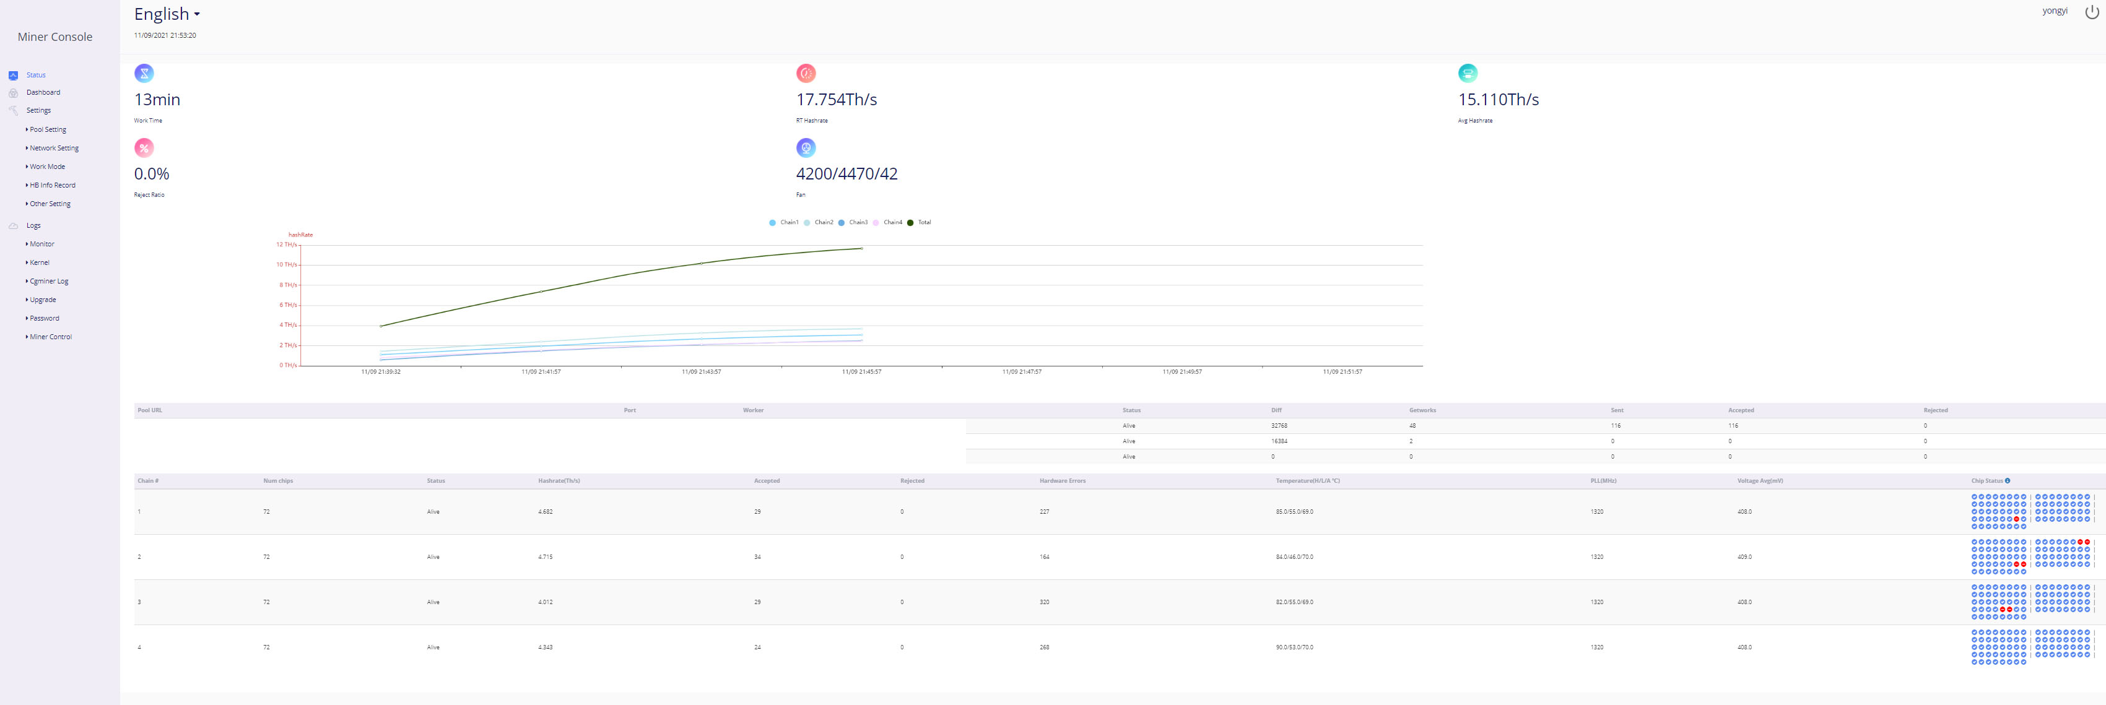The height and width of the screenshot is (705, 2106).
Task: Expand Logs section label
Action: (33, 225)
